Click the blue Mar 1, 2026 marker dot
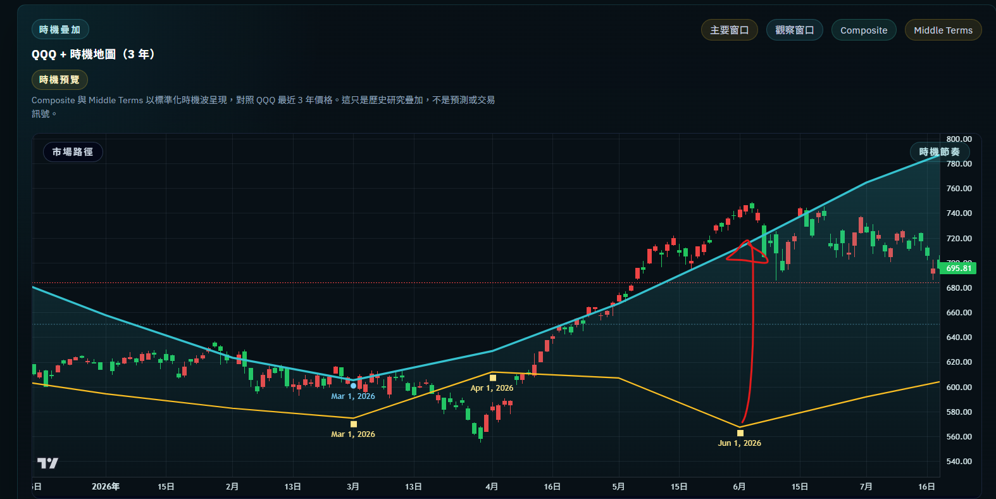The width and height of the screenshot is (996, 499). 353,386
